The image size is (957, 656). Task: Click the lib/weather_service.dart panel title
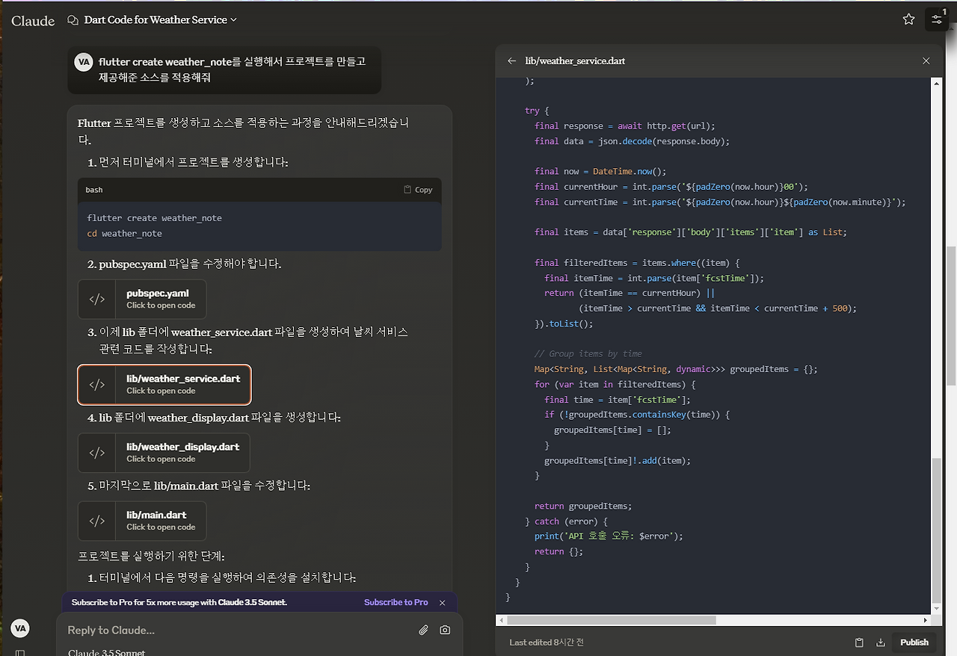(x=575, y=61)
